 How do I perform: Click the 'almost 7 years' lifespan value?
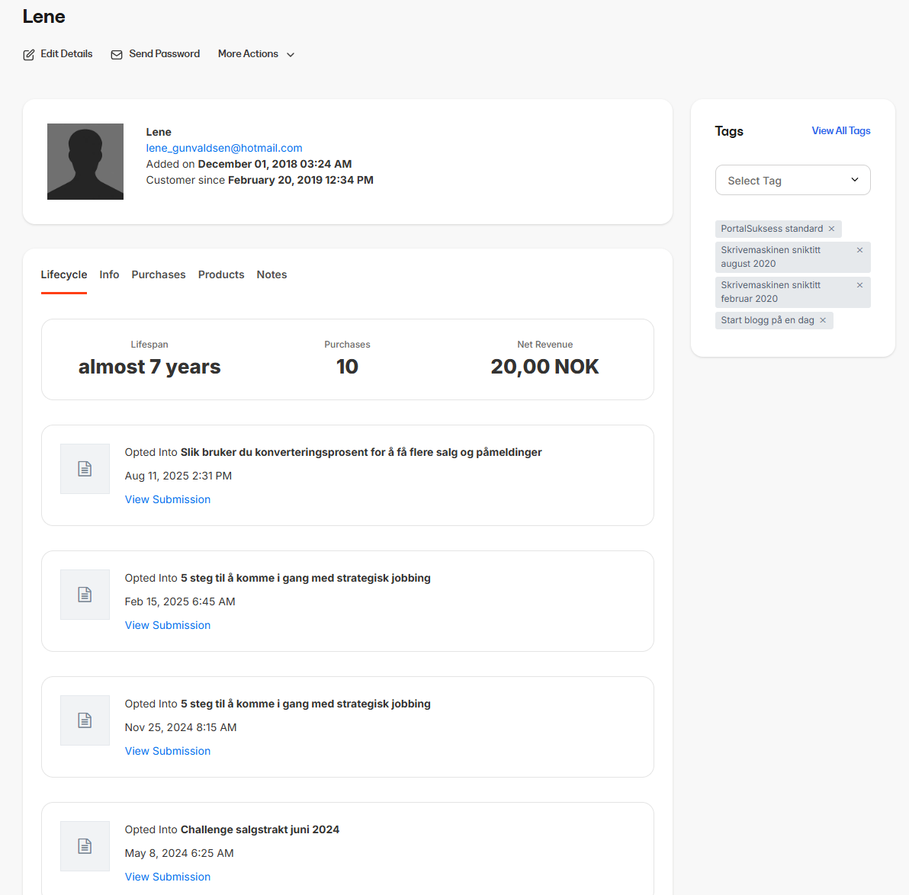click(149, 367)
